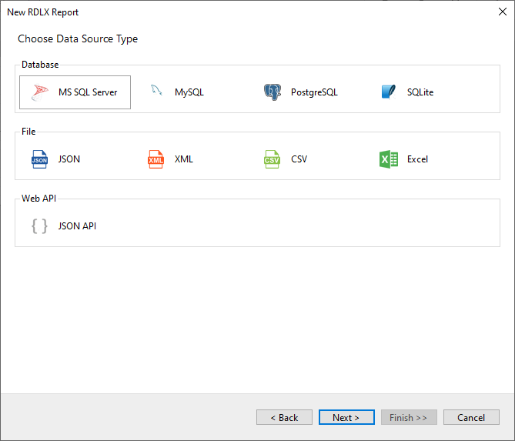Choose the MySQL dolphin icon
Viewport: 515px width, 441px height.
point(156,90)
